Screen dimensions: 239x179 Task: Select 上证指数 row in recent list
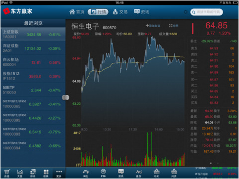pos(33,34)
